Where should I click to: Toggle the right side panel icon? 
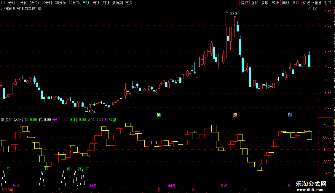pos(315,9)
